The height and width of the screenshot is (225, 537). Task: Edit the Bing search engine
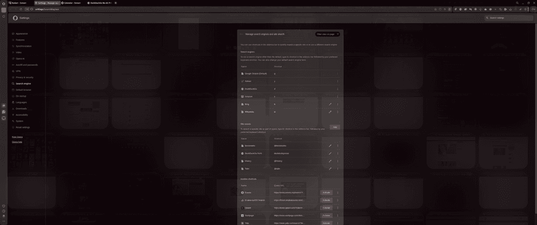pos(330,104)
